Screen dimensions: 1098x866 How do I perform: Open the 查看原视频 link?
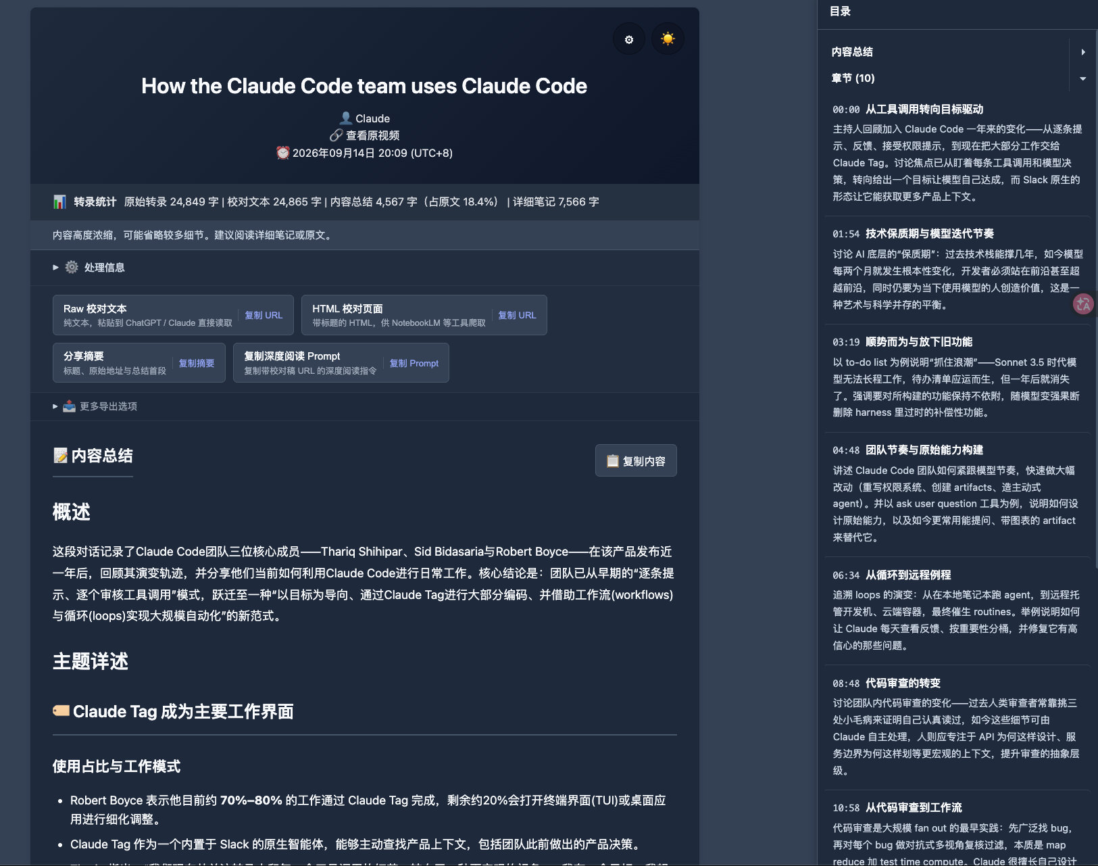(x=372, y=135)
